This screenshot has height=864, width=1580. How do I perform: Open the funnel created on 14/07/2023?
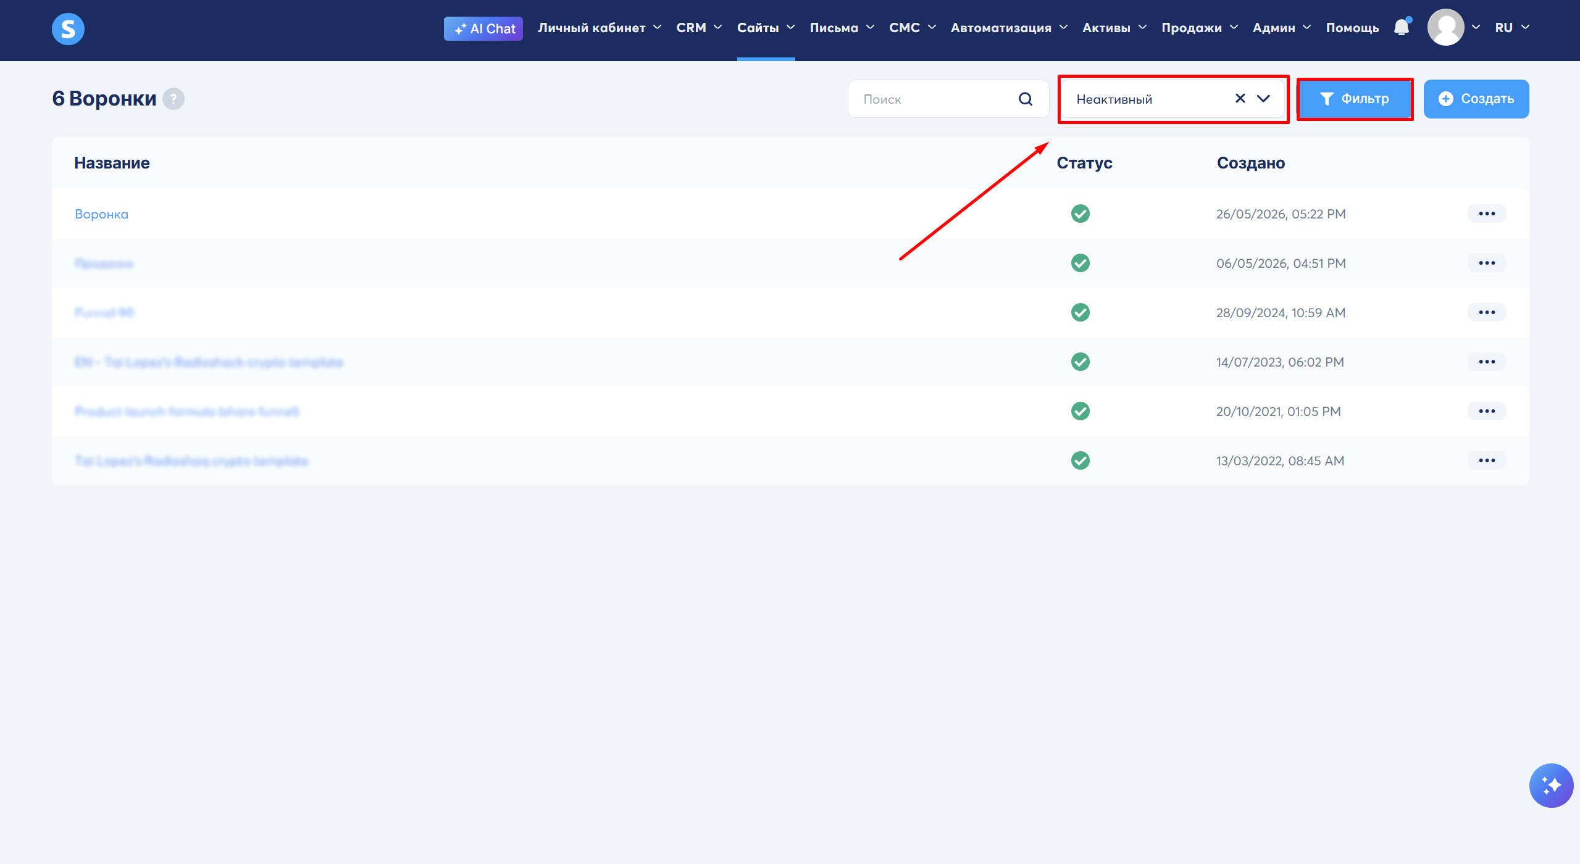209,362
